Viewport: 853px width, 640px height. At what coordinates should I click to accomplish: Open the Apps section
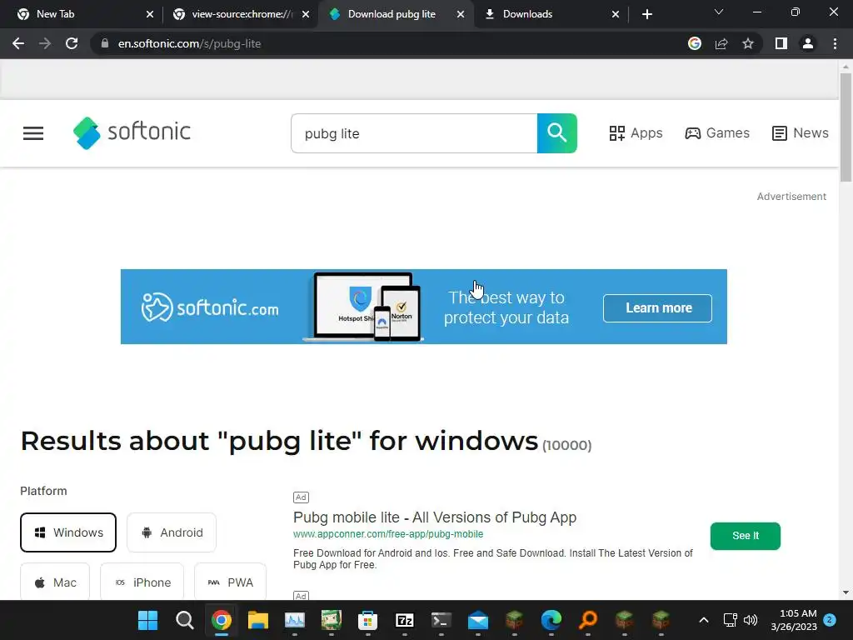click(636, 133)
